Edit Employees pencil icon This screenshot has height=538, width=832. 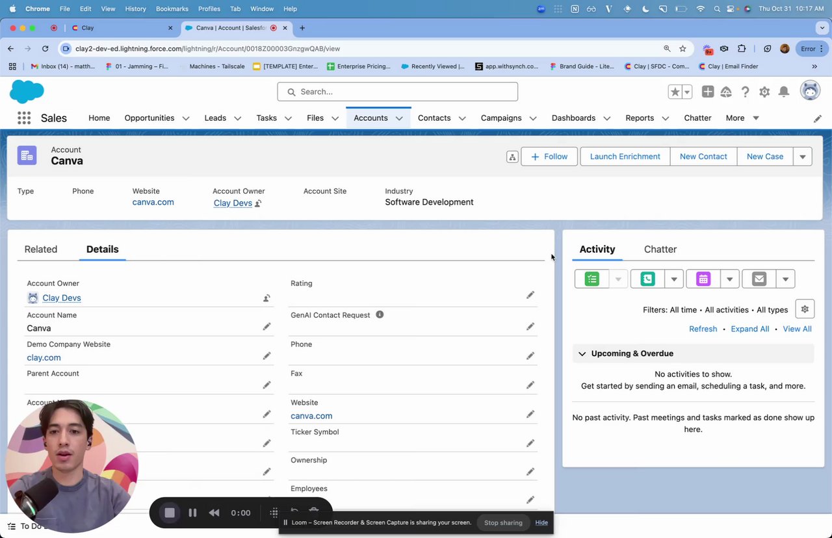[x=530, y=500]
